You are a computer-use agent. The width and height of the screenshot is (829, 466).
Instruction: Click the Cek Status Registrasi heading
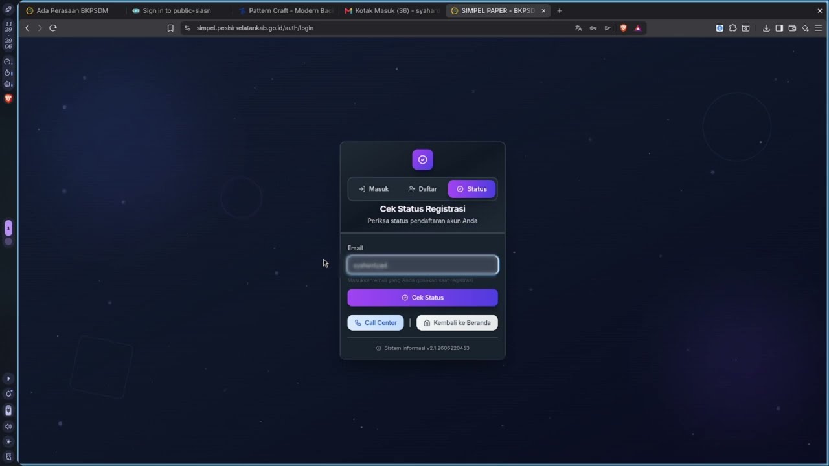point(422,209)
